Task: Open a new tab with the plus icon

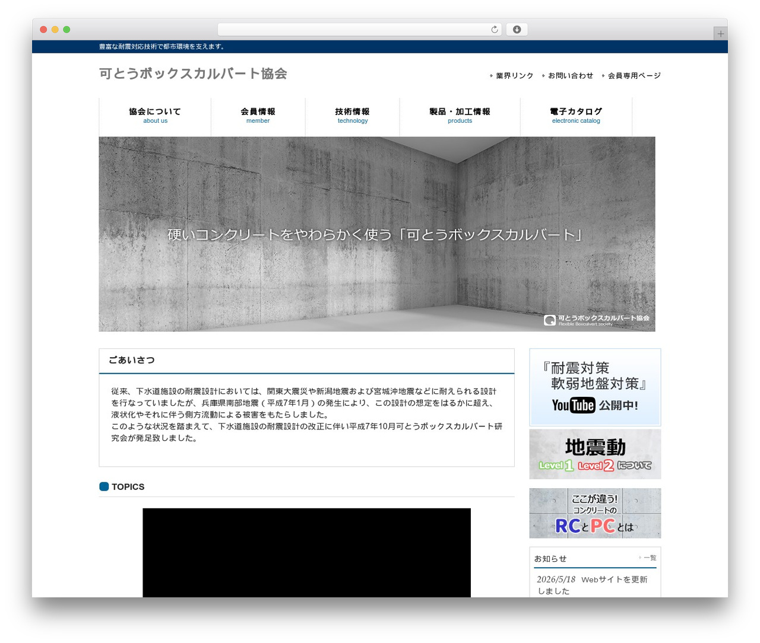Action: (x=720, y=34)
